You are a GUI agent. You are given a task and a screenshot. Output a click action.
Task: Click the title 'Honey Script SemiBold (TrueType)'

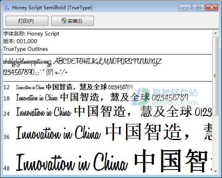[52, 8]
